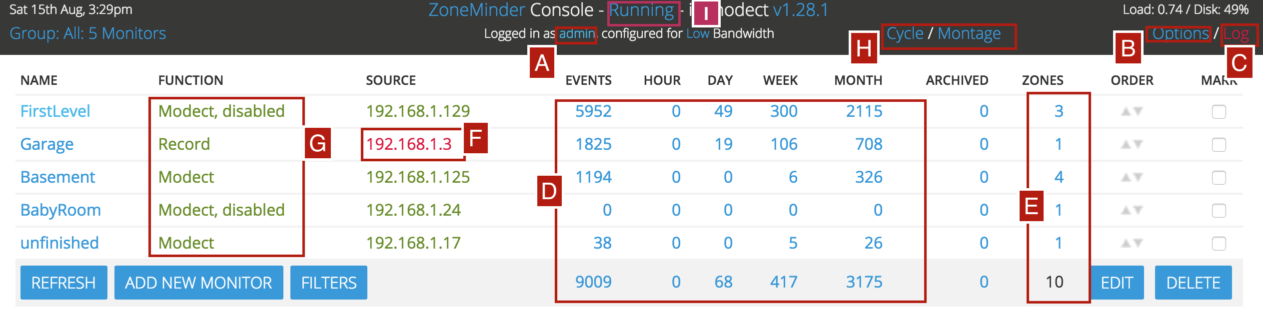
Task: Click the down order arrow for Garage
Action: (x=1138, y=144)
